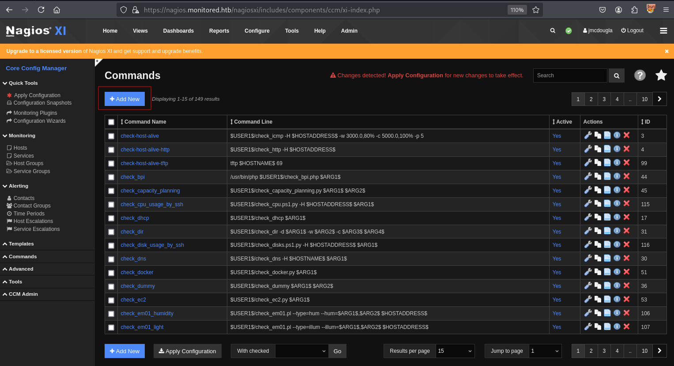The width and height of the screenshot is (674, 366).
Task: Click the green system status check icon
Action: (569, 30)
